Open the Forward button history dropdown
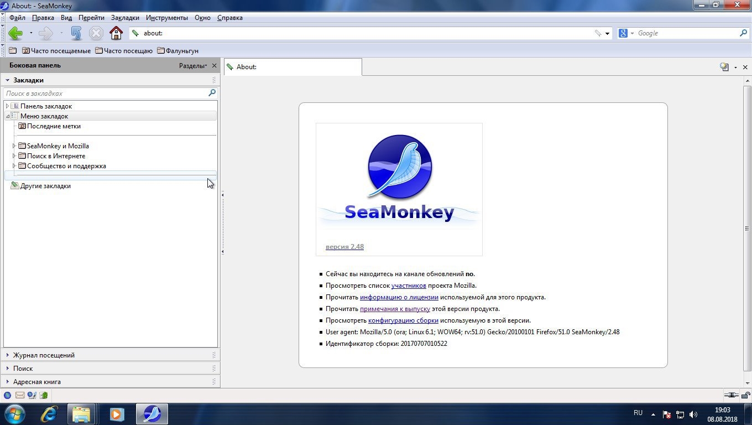752x425 pixels. [x=61, y=33]
